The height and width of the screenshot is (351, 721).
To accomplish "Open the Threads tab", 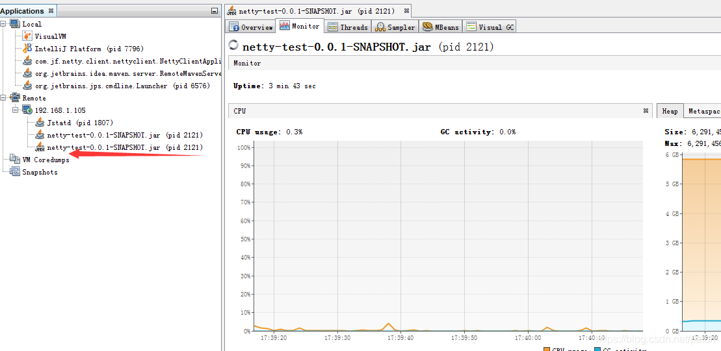I will pyautogui.click(x=348, y=27).
